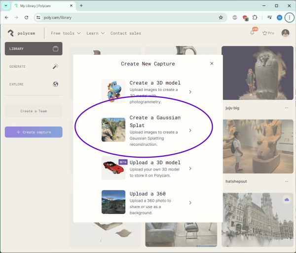Open the Chrome tab search dropdown
Viewport: 296px width, 253px height.
coord(6,5)
